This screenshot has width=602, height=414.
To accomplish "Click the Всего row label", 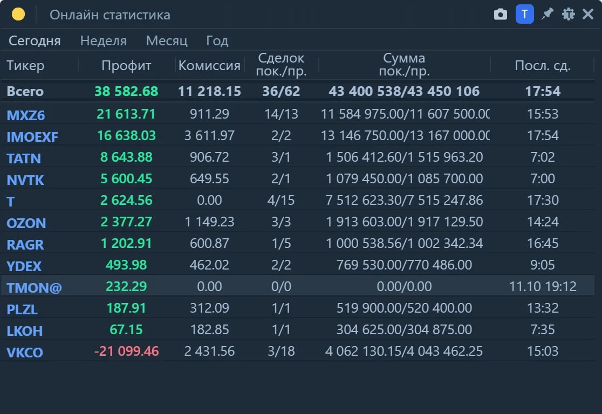I will pos(25,91).
